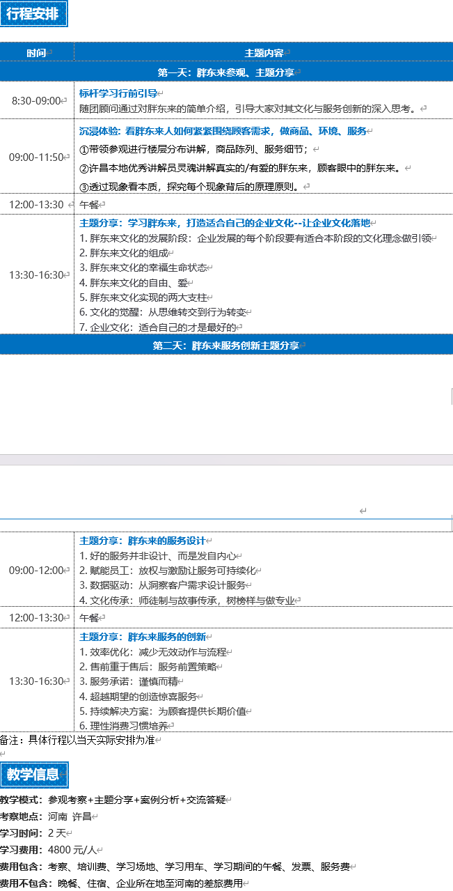Click item 4. 超越期望的创造惊喜服务
This screenshot has height=891, width=453.
(x=138, y=697)
